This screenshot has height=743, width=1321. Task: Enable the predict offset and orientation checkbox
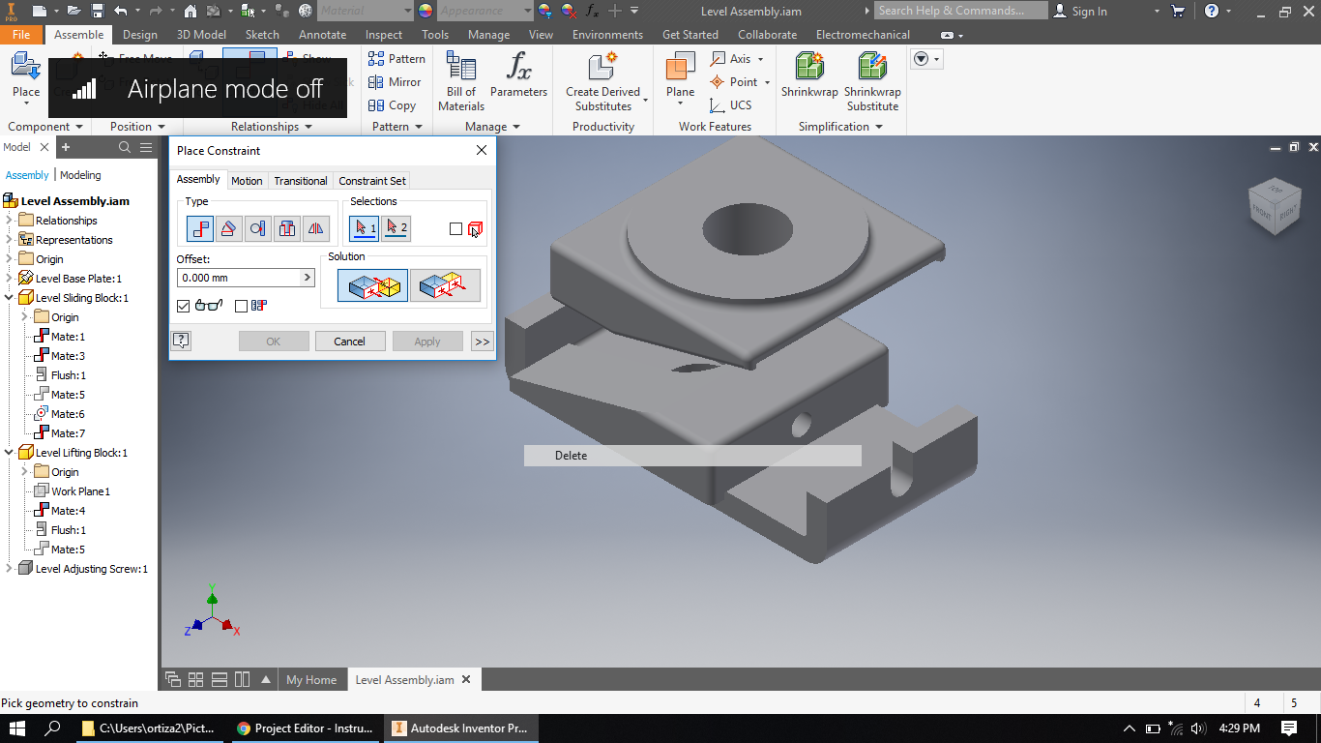(x=241, y=305)
